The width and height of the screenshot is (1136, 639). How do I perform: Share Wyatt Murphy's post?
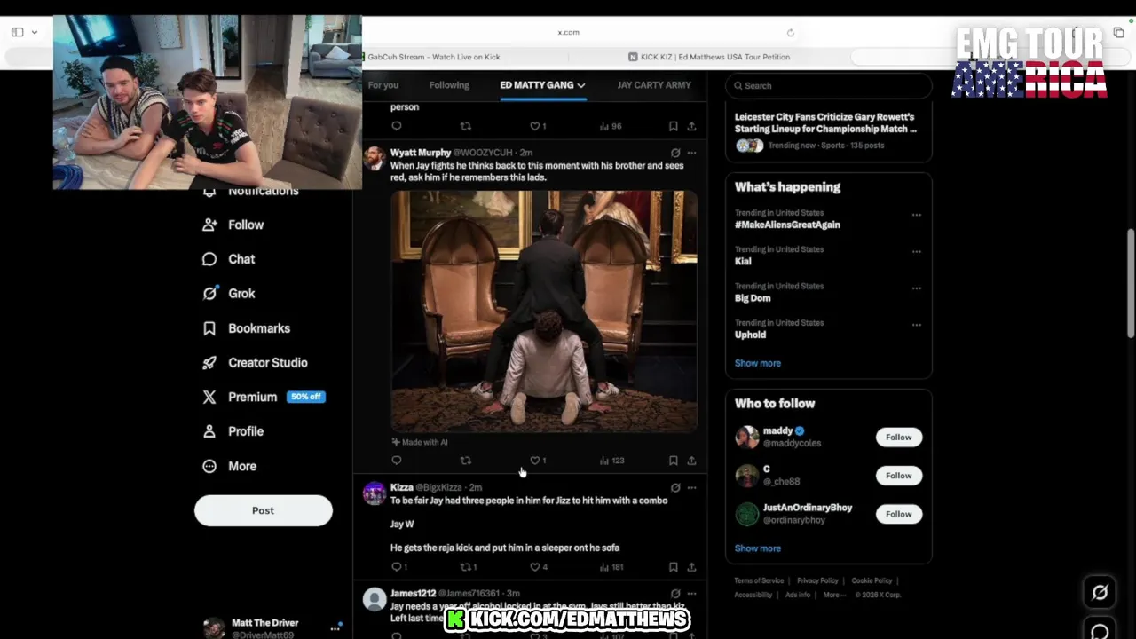691,461
